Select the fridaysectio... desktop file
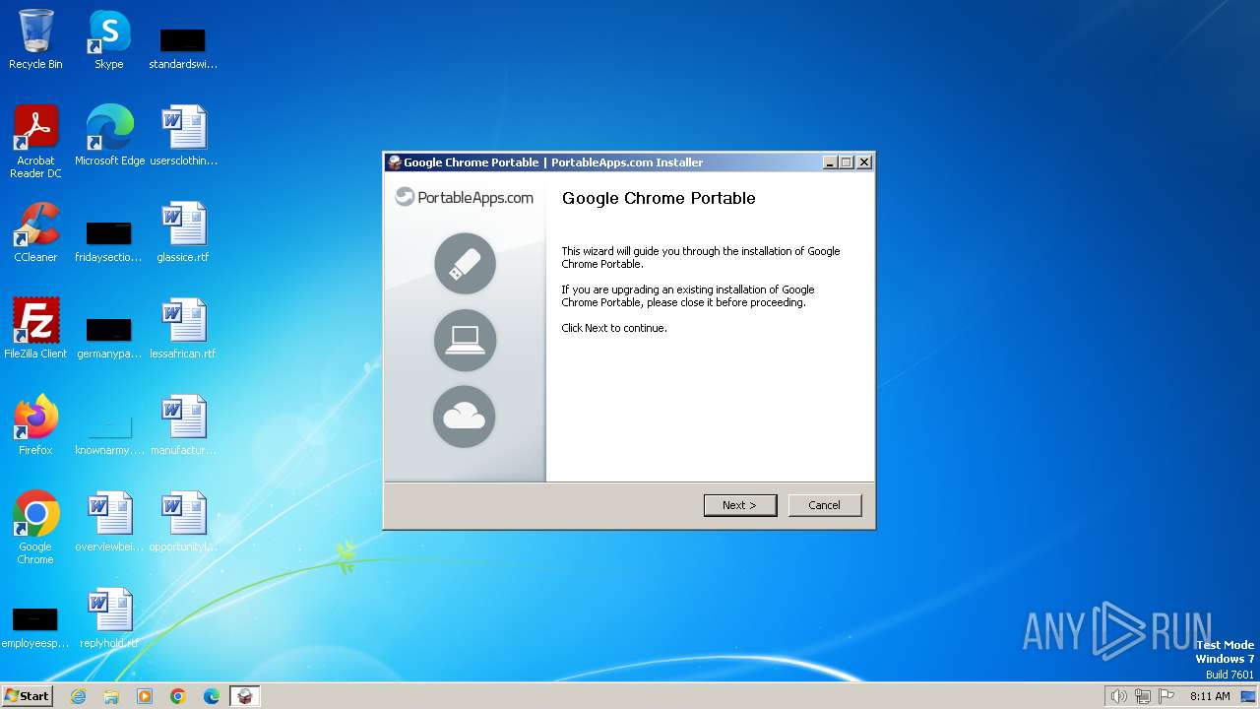1260x709 pixels. click(x=109, y=241)
